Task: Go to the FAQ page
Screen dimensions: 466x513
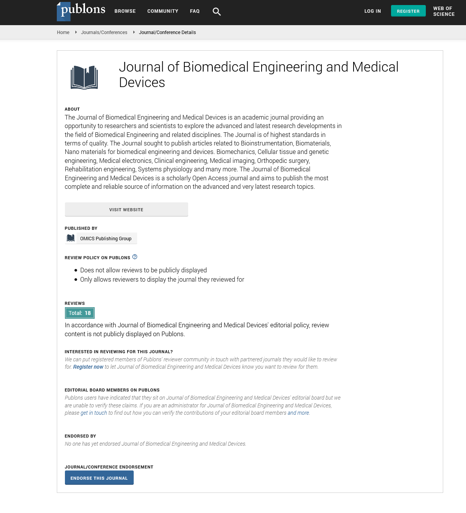Action: pyautogui.click(x=195, y=11)
